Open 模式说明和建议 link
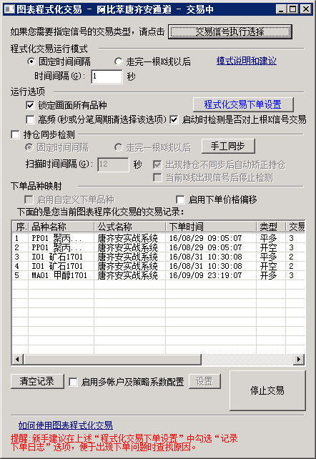This screenshot has width=316, height=459. pyautogui.click(x=247, y=61)
